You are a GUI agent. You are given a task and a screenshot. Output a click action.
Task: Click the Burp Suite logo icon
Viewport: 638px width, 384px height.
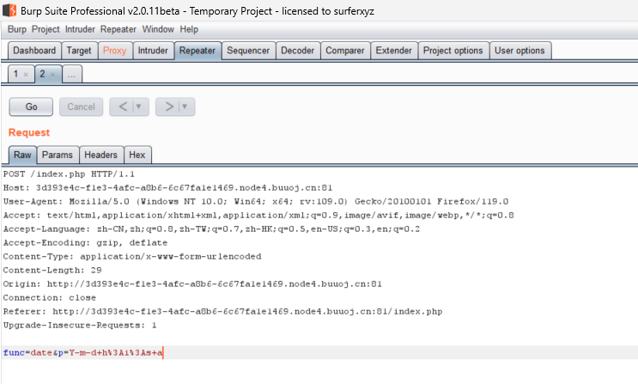coord(9,9)
